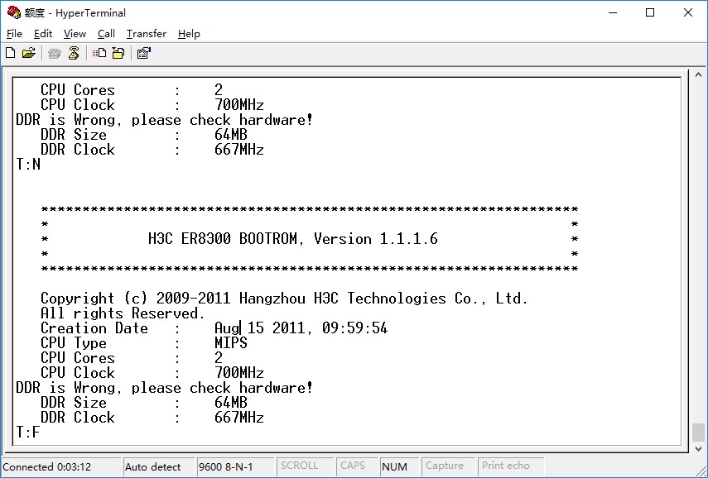
Task: Click the Open file folder icon
Action: [x=28, y=53]
